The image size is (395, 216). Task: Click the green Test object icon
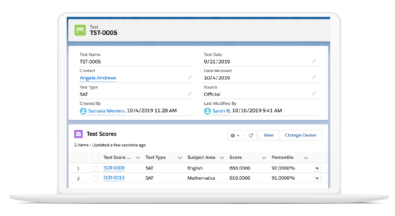click(x=80, y=30)
